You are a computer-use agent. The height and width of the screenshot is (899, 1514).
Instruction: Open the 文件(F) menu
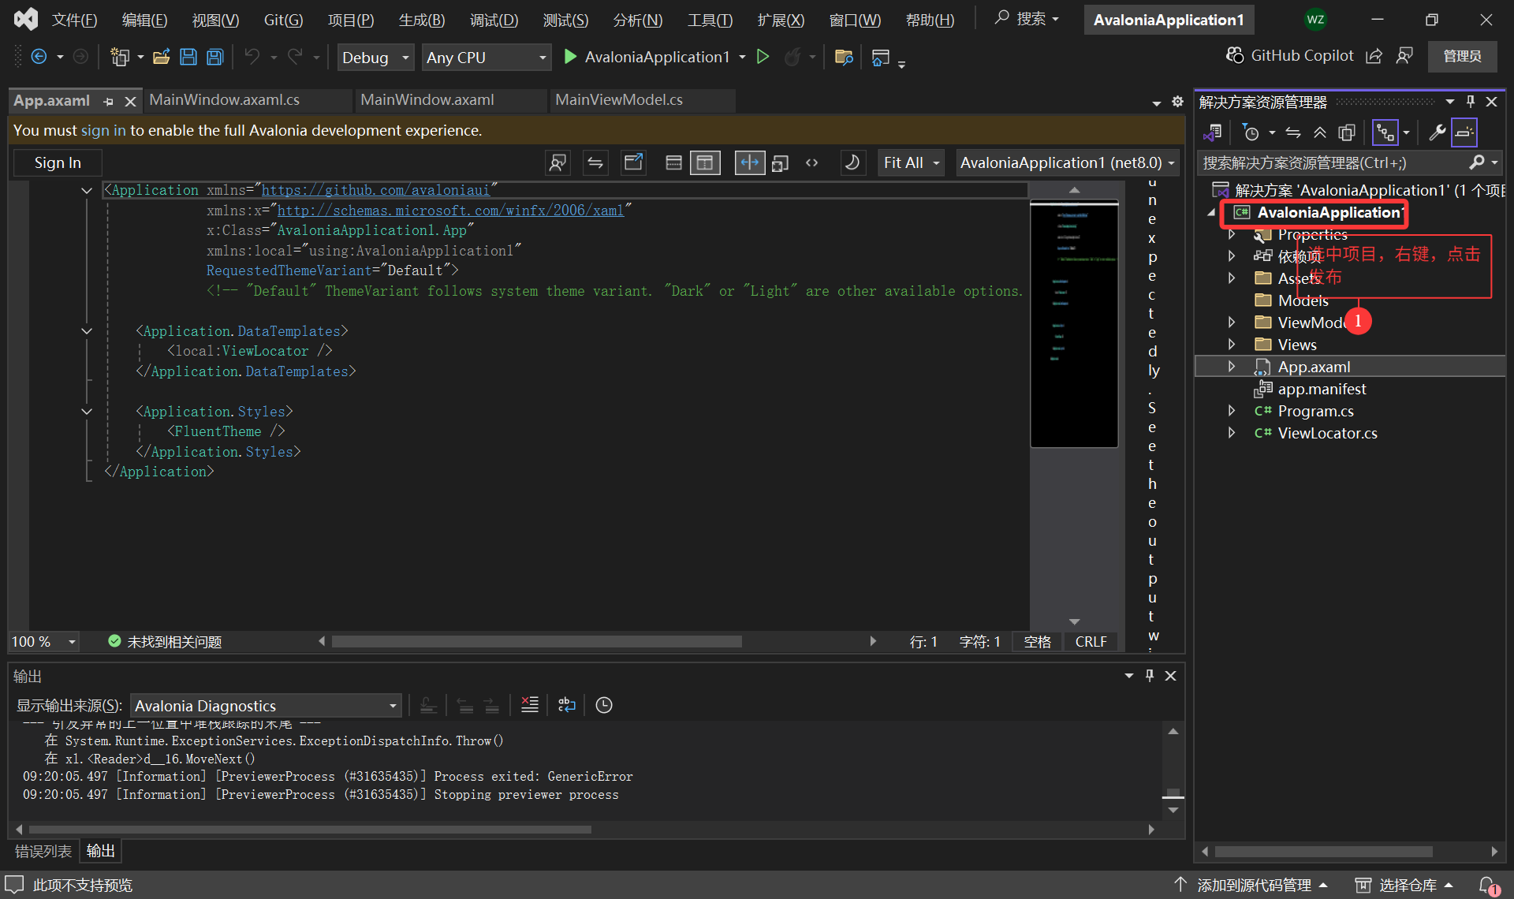[x=74, y=21]
